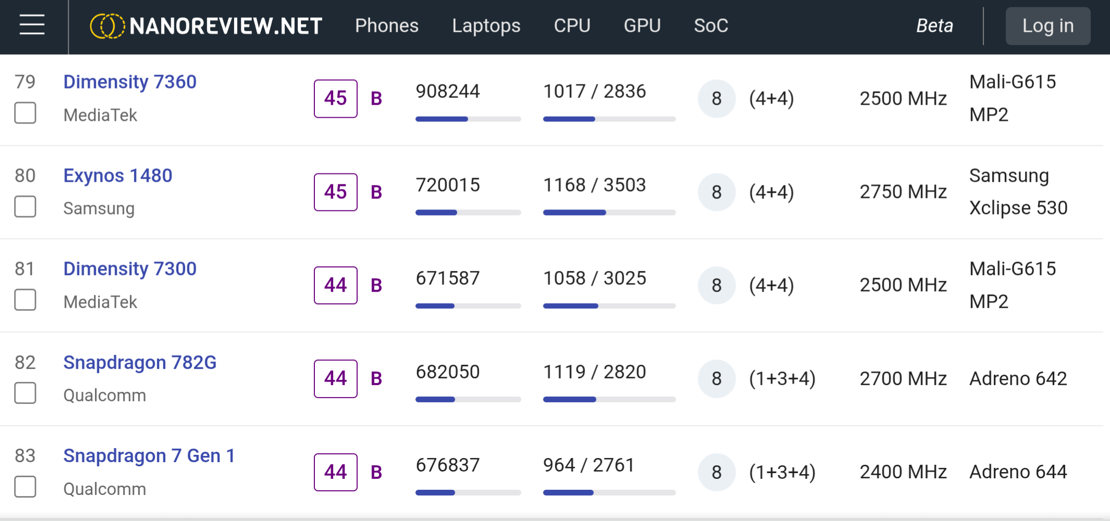This screenshot has height=521, width=1110.
Task: Click the Mali-G615 MP2 text for Dimensity 7360
Action: pyautogui.click(x=1013, y=98)
